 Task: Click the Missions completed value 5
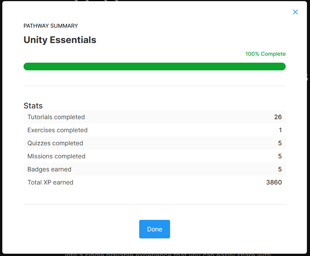click(x=280, y=156)
